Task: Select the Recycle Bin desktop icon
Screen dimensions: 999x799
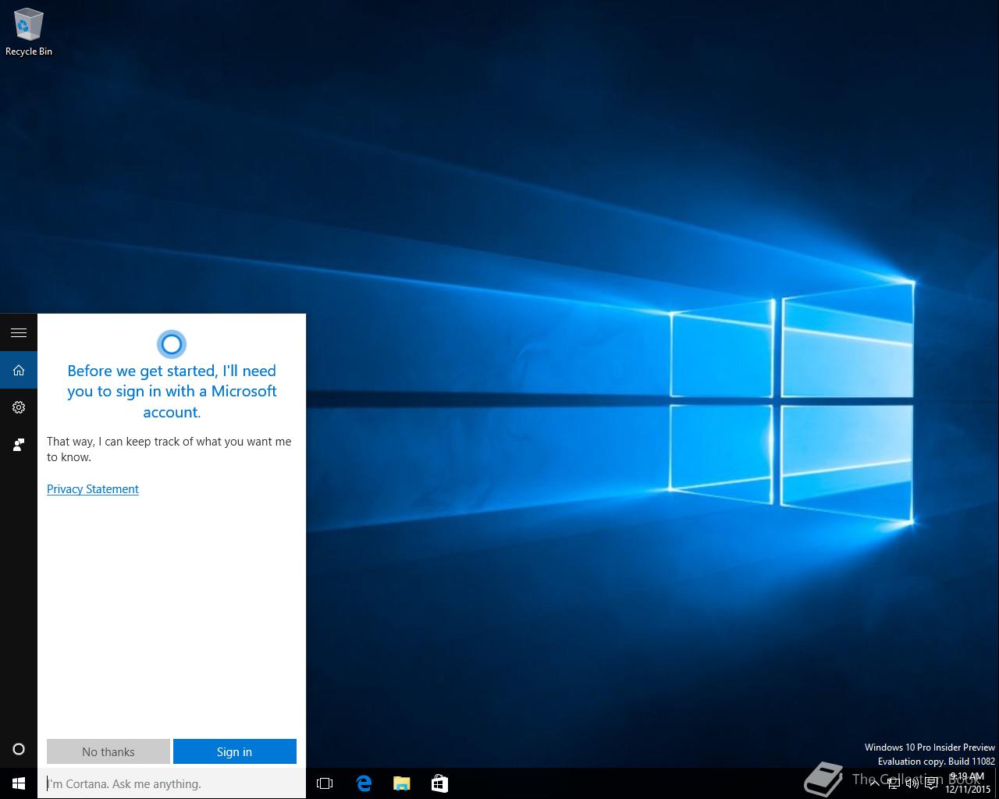Action: [x=29, y=32]
